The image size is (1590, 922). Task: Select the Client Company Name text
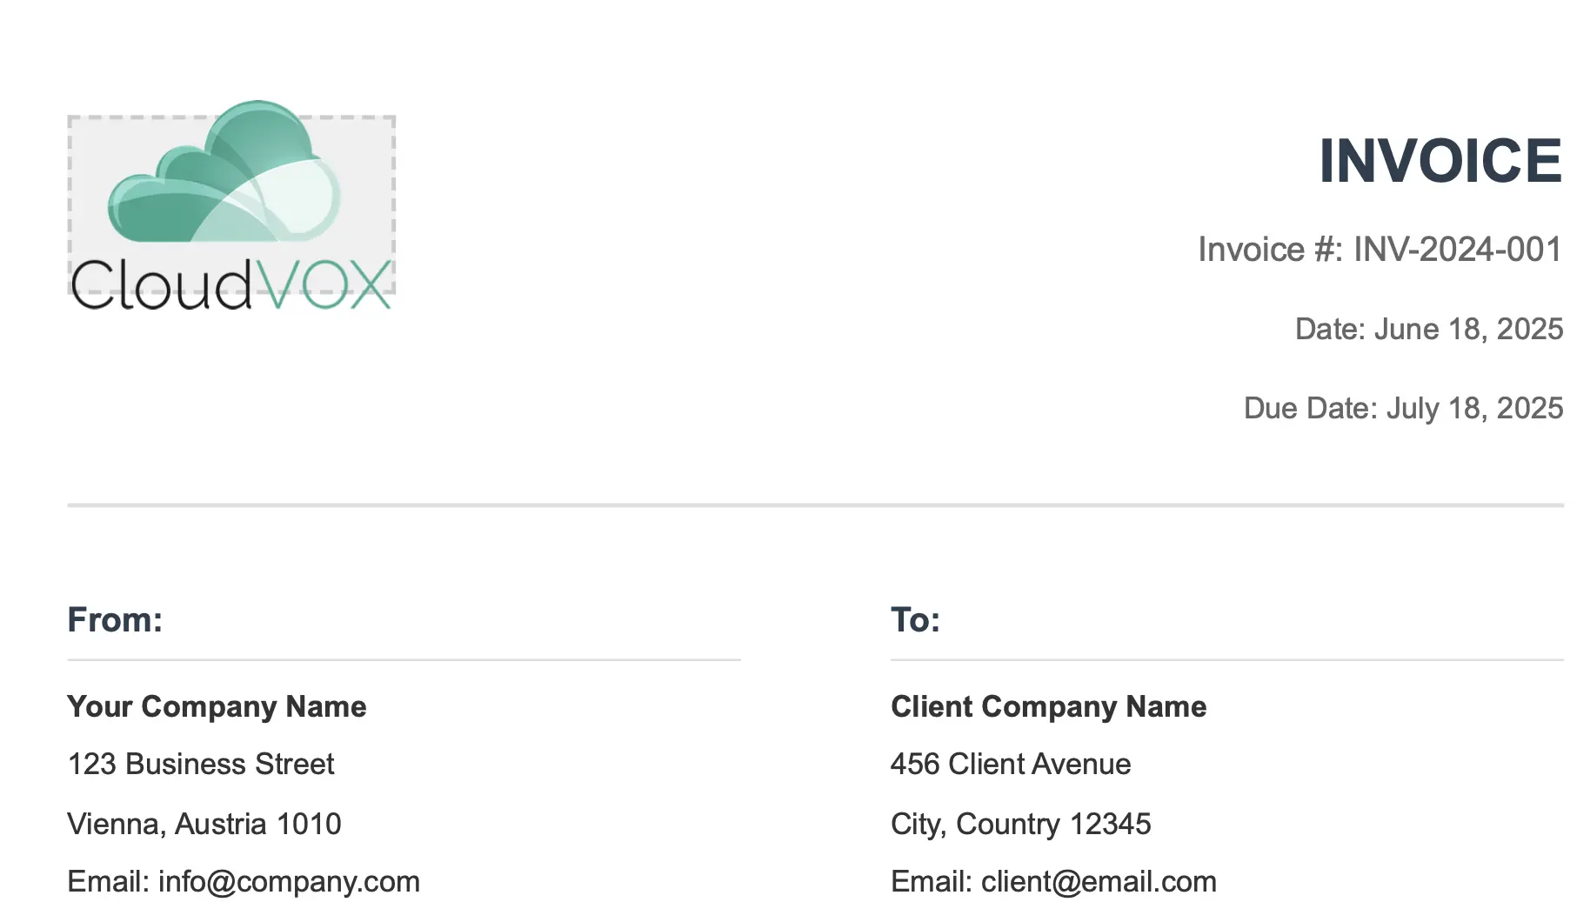point(1048,706)
